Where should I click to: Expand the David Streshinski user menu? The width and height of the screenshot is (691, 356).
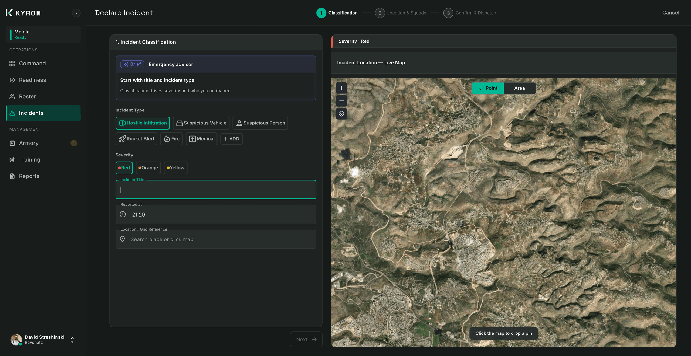72,340
